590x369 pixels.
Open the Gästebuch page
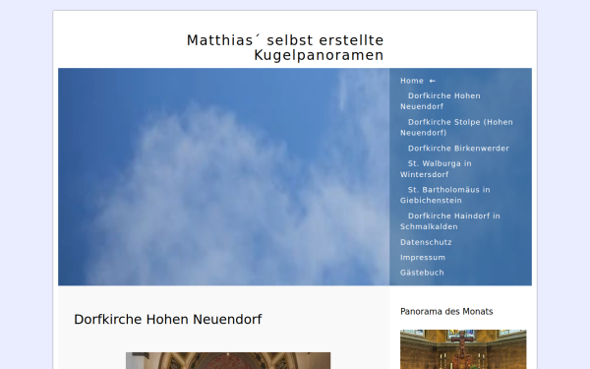click(x=422, y=273)
